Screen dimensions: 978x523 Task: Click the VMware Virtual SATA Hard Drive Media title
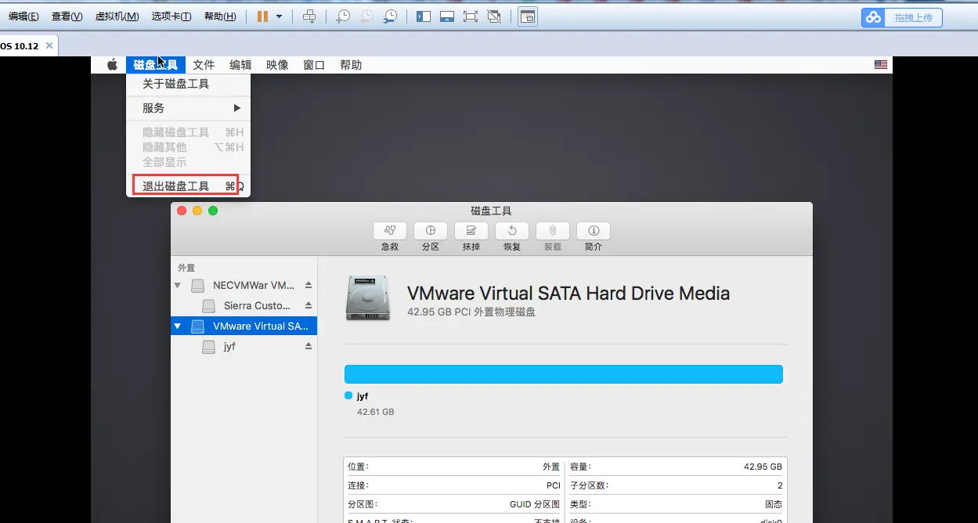(568, 294)
